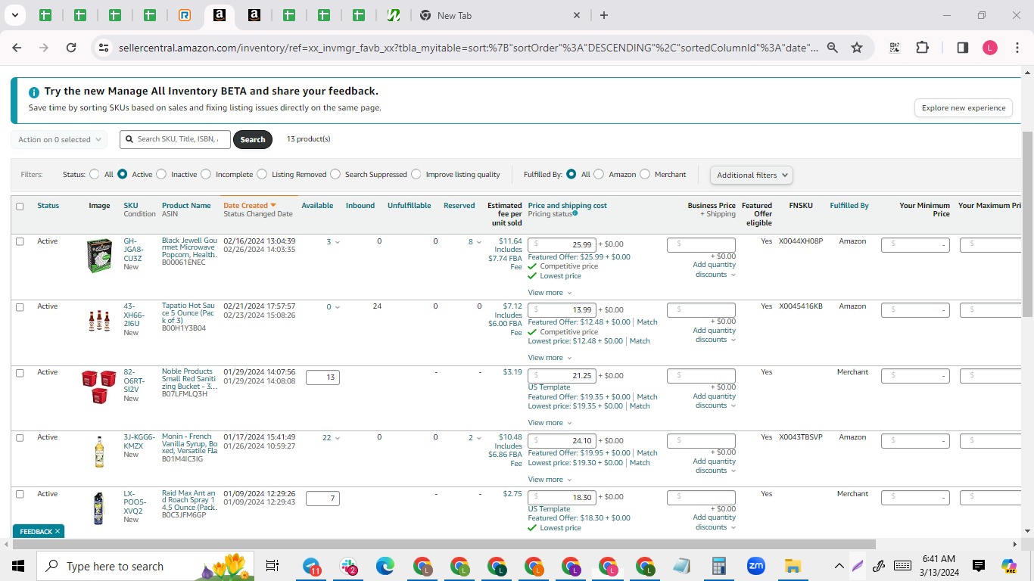Image resolution: width=1034 pixels, height=581 pixels.
Task: Select the Listing Removed status filter
Action: [262, 174]
